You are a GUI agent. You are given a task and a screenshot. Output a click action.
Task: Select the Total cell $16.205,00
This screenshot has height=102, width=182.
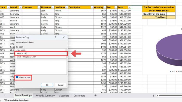pos(124,73)
